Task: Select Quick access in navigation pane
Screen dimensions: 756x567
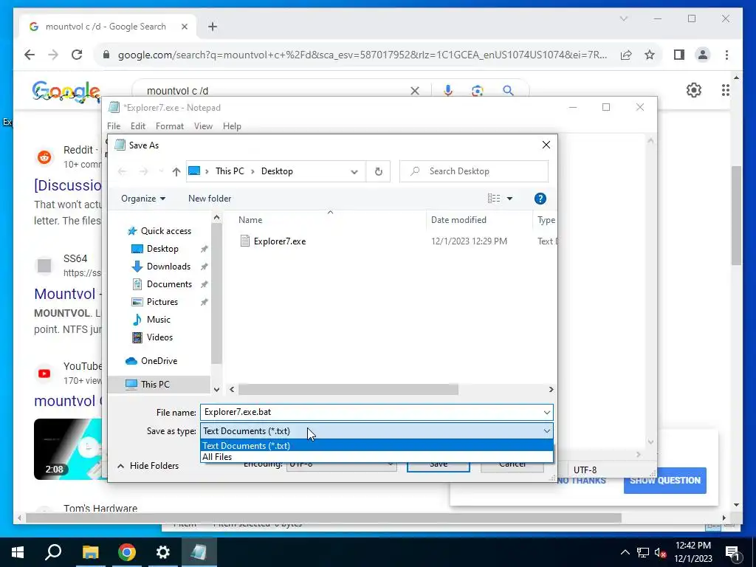Action: coord(166,231)
